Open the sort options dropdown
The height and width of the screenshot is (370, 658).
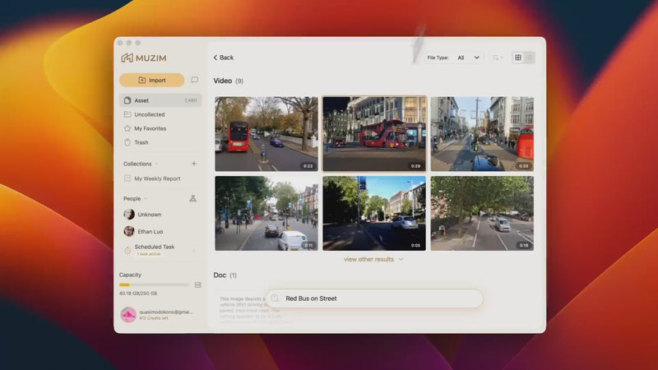(498, 58)
